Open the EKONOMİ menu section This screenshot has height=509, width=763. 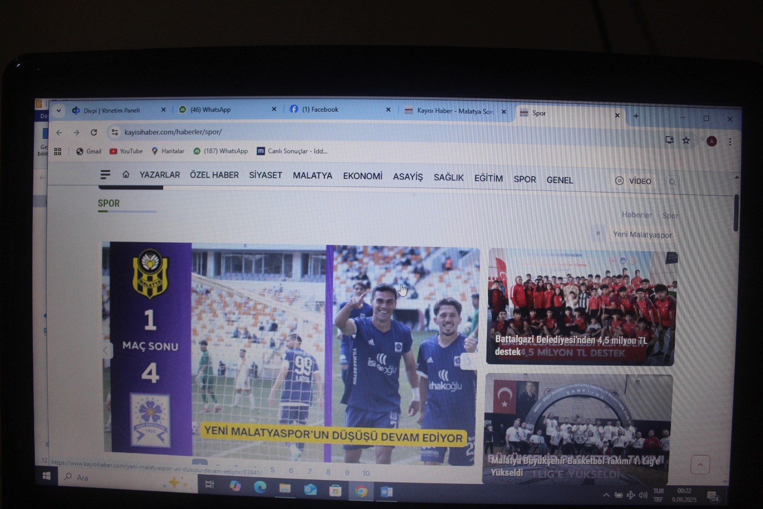(x=362, y=176)
